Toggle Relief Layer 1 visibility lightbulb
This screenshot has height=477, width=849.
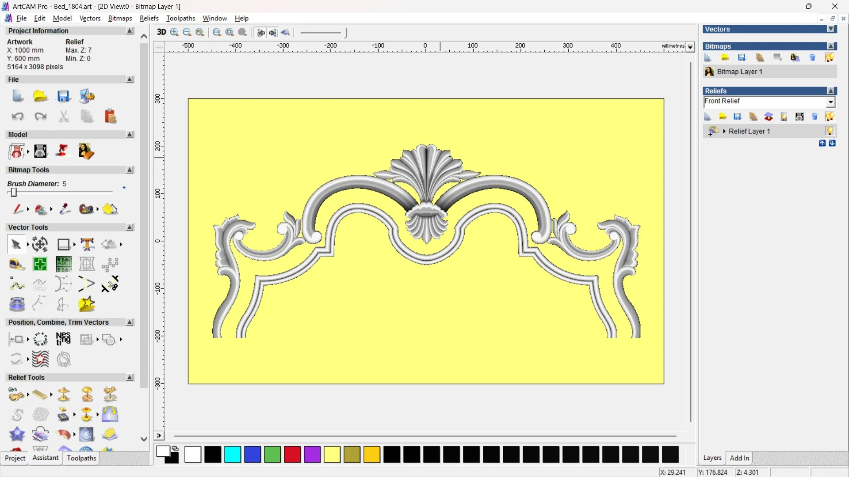click(830, 131)
